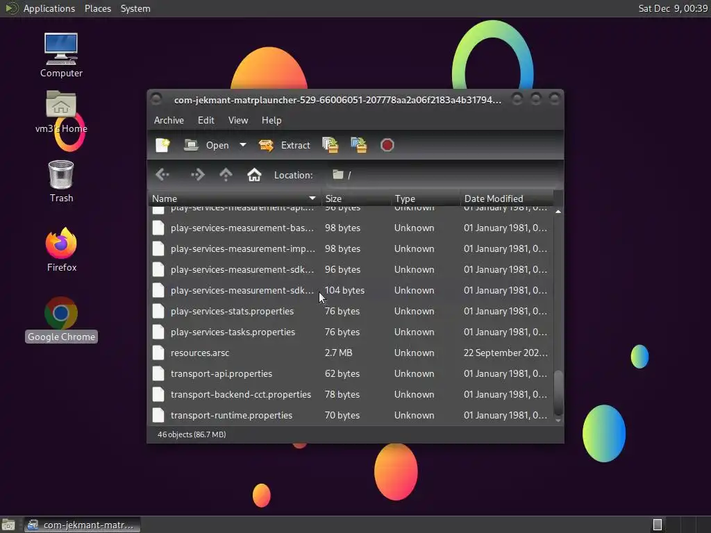The width and height of the screenshot is (711, 533).
Task: Go forward with the right arrow icon
Action: click(x=198, y=174)
